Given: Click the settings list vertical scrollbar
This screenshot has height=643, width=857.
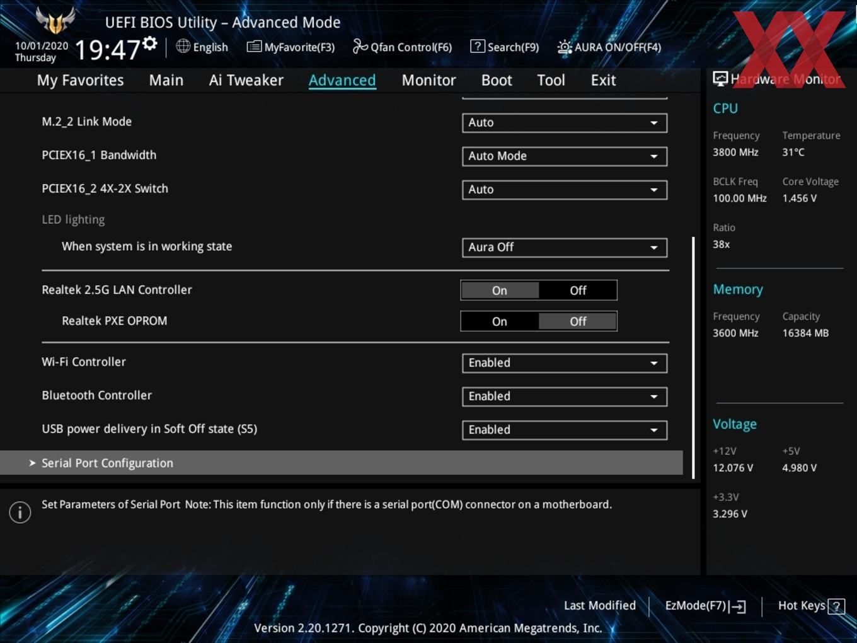Looking at the screenshot, I should (x=693, y=357).
